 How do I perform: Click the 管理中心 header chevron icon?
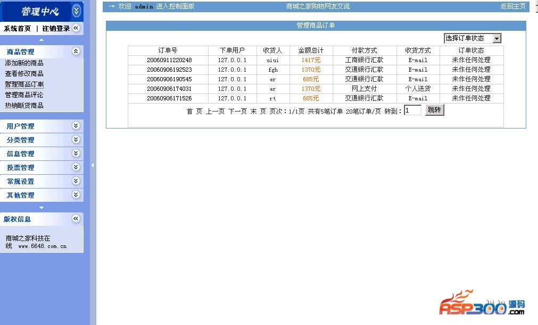click(76, 11)
